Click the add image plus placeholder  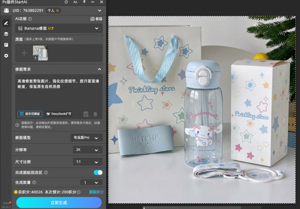coord(24,53)
